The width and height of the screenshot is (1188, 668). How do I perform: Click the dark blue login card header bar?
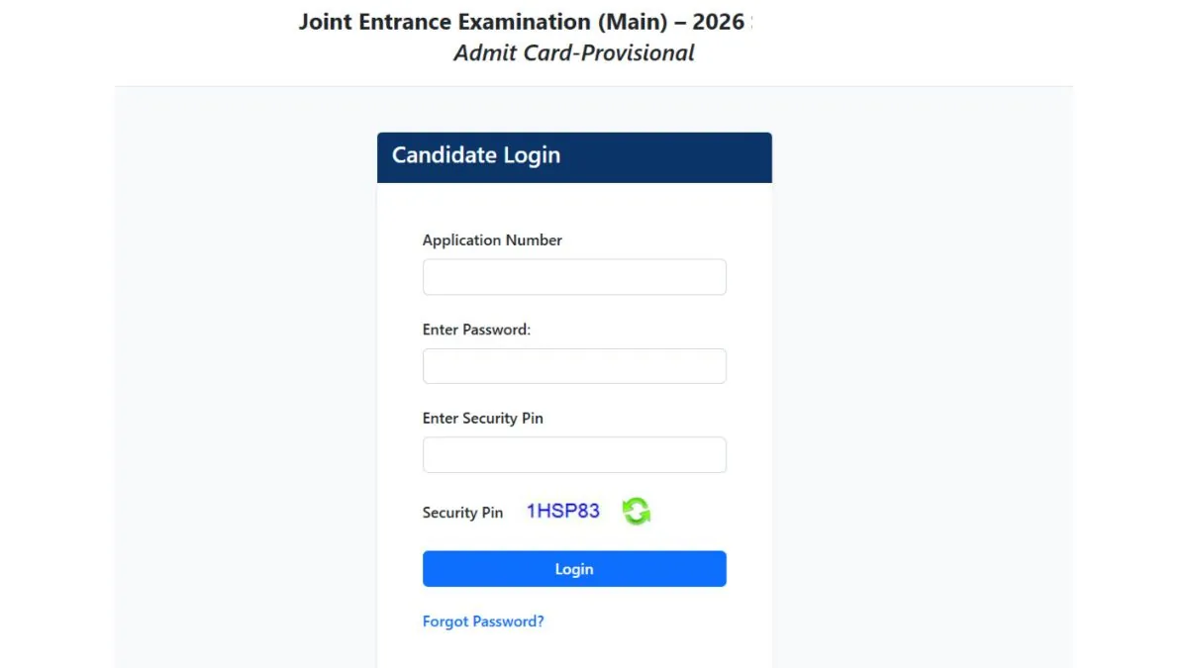693,156
